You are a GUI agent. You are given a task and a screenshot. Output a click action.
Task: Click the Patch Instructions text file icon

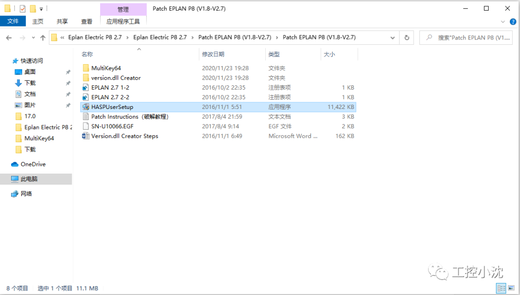coord(86,117)
